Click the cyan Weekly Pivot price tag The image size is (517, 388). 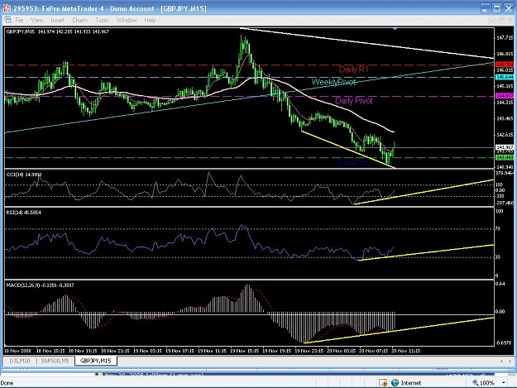pos(505,77)
